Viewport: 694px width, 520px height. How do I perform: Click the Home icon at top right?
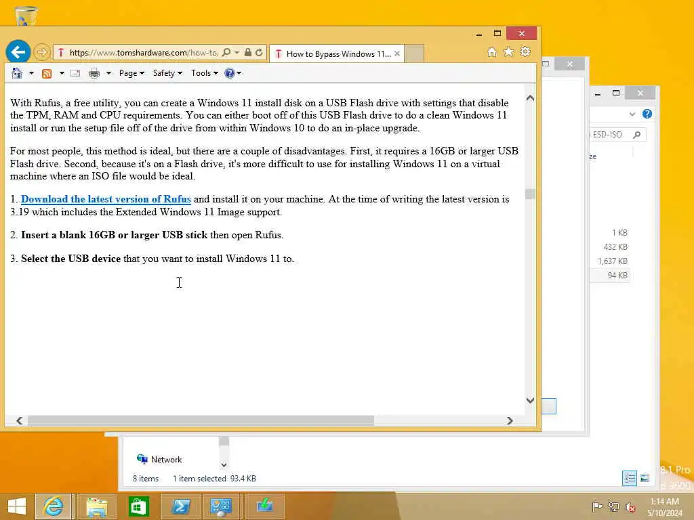[492, 52]
